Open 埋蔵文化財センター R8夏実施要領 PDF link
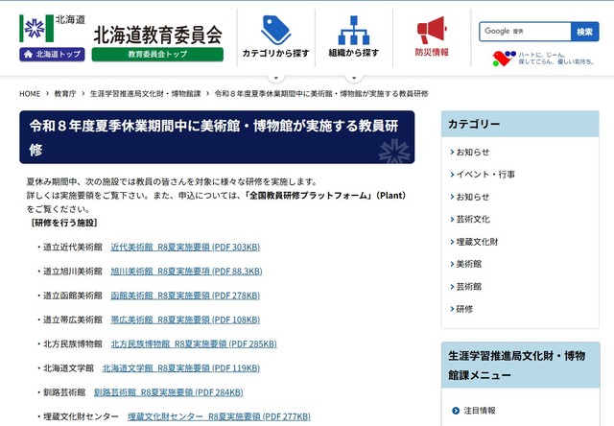 [x=220, y=416]
